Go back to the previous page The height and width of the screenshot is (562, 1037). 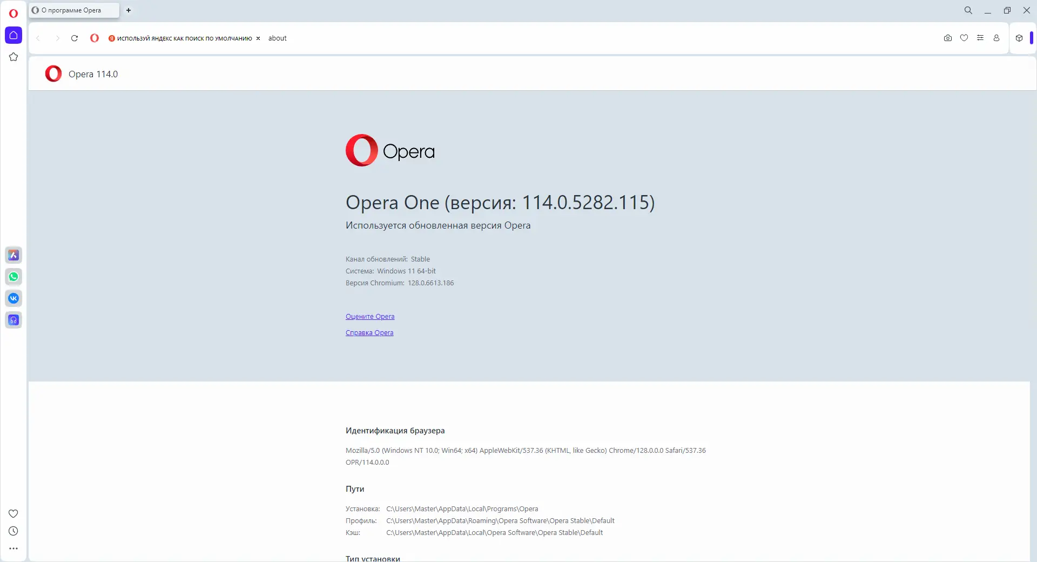point(38,38)
